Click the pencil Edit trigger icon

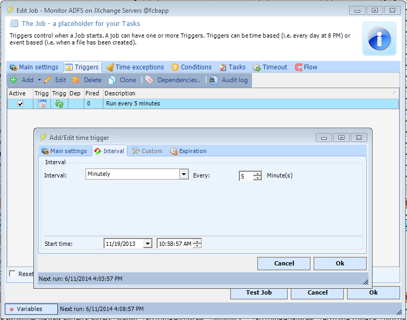tap(48, 80)
